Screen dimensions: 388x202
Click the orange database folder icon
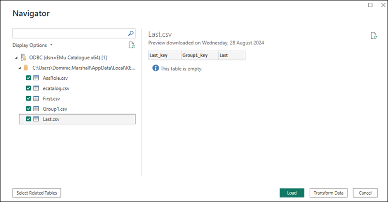coord(26,68)
